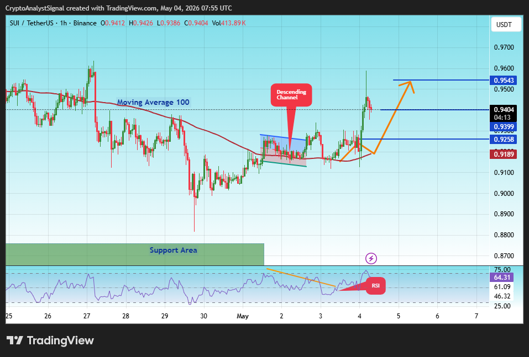Click the 64.31 RSI value label
This screenshot has width=529, height=357.
click(502, 277)
